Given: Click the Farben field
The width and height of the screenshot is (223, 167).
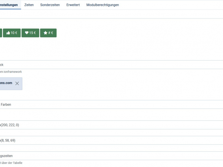Looking at the screenshot, I should 111,104.
